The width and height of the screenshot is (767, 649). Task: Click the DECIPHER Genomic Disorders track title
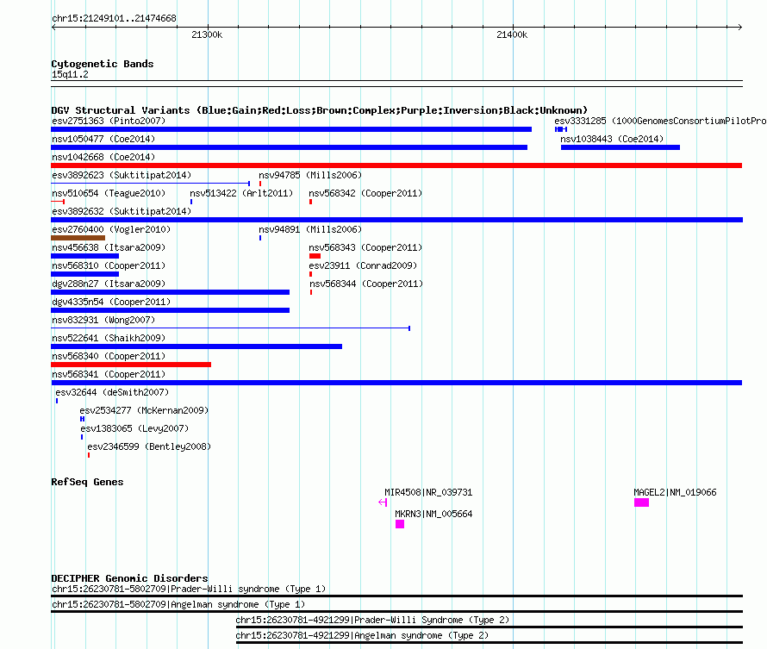click(129, 578)
